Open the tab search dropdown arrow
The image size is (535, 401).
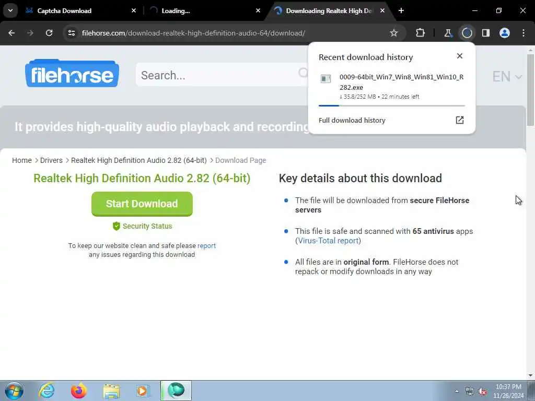pyautogui.click(x=10, y=10)
